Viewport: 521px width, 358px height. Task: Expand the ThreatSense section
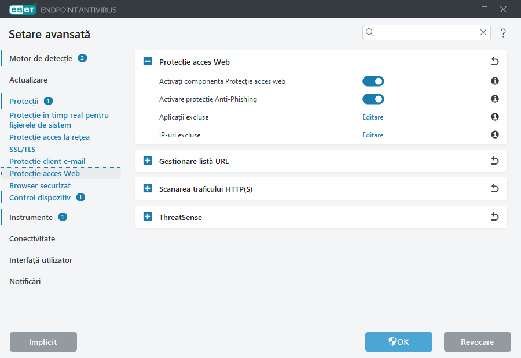pyautogui.click(x=148, y=217)
